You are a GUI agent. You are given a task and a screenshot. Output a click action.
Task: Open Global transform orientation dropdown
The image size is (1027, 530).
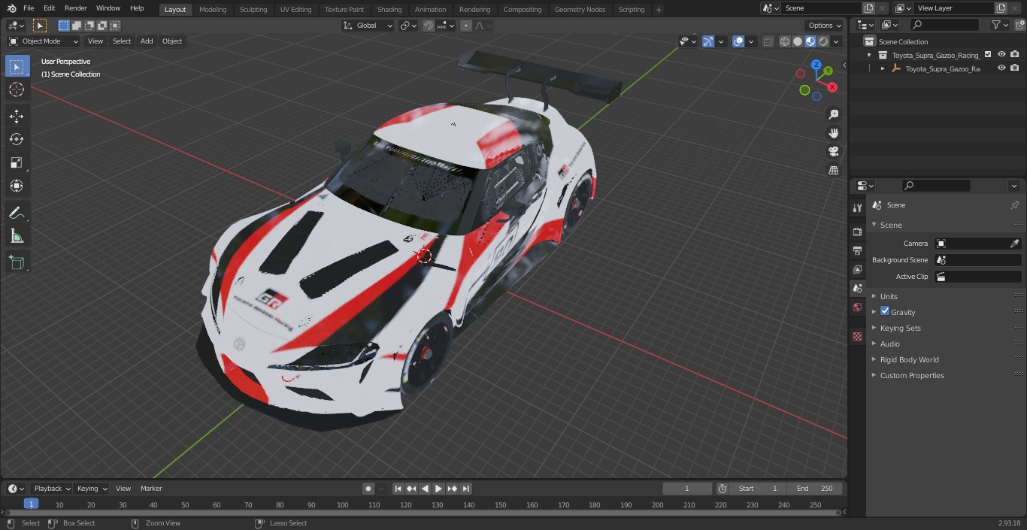pos(368,26)
